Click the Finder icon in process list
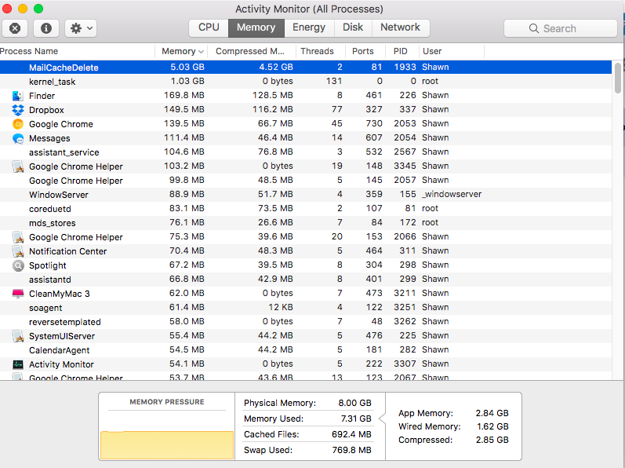The image size is (625, 468). (x=18, y=96)
